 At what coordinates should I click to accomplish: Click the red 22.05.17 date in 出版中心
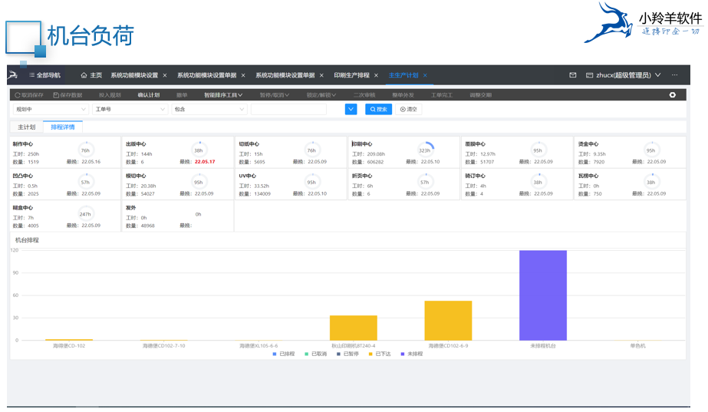(x=205, y=162)
